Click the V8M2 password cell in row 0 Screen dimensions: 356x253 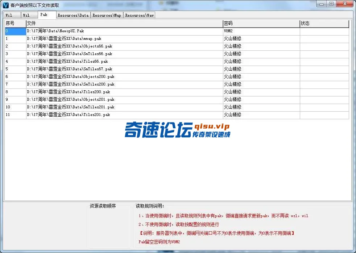tap(261, 31)
